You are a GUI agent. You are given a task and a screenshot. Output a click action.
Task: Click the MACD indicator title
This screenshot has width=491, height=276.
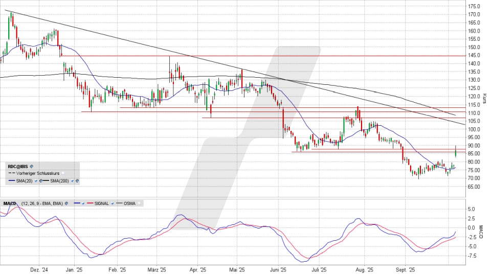10,203
